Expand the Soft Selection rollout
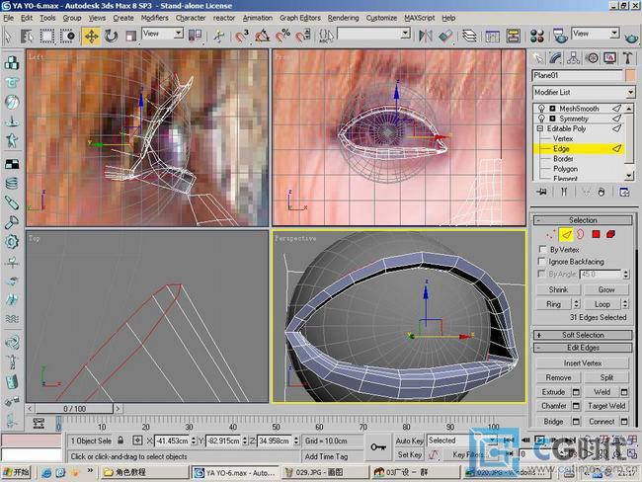This screenshot has height=482, width=642. pyautogui.click(x=583, y=335)
